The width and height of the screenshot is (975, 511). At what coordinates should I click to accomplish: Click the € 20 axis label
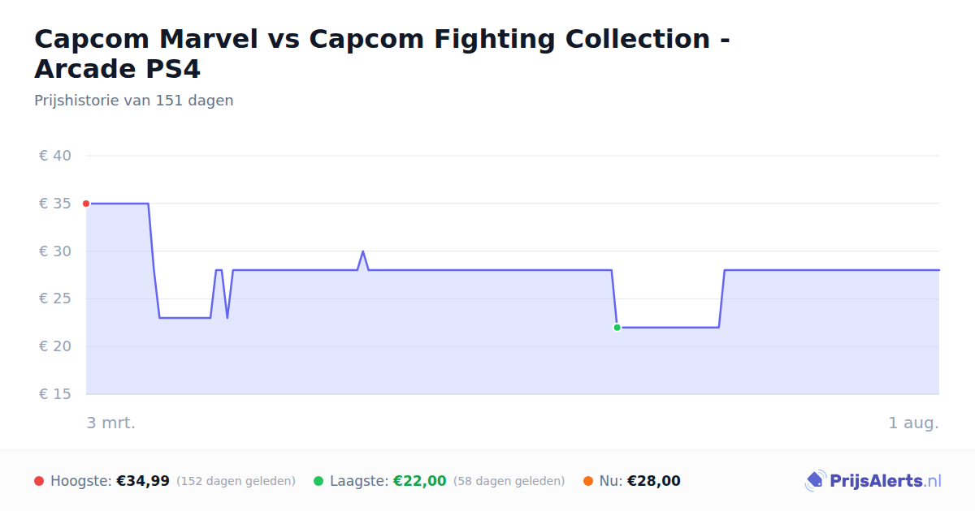click(x=55, y=346)
